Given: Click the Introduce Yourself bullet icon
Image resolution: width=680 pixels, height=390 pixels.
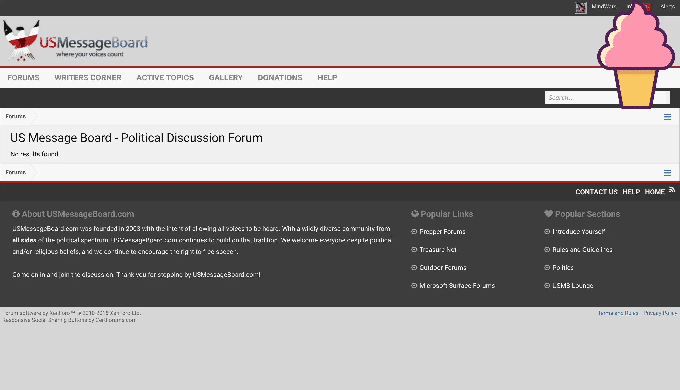Looking at the screenshot, I should (547, 232).
